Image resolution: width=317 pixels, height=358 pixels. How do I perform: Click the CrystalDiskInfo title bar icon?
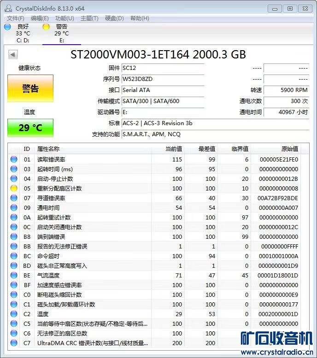[8, 8]
